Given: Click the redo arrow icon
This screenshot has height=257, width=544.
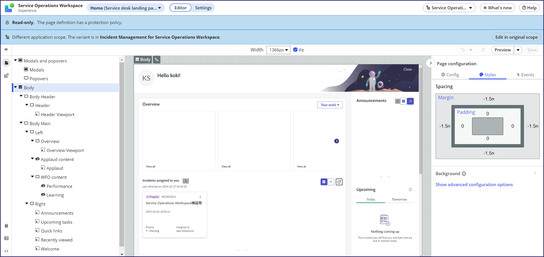Looking at the screenshot, I should click(483, 50).
